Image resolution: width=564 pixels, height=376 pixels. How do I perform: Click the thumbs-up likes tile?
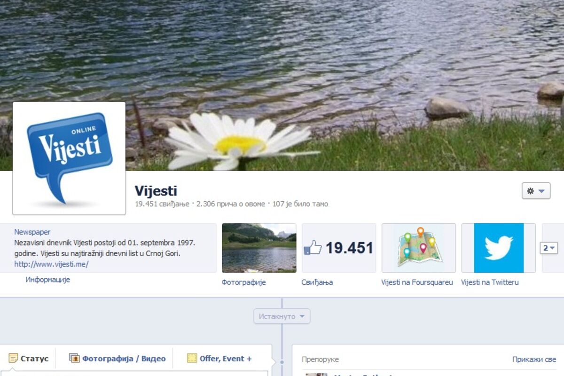(x=338, y=248)
